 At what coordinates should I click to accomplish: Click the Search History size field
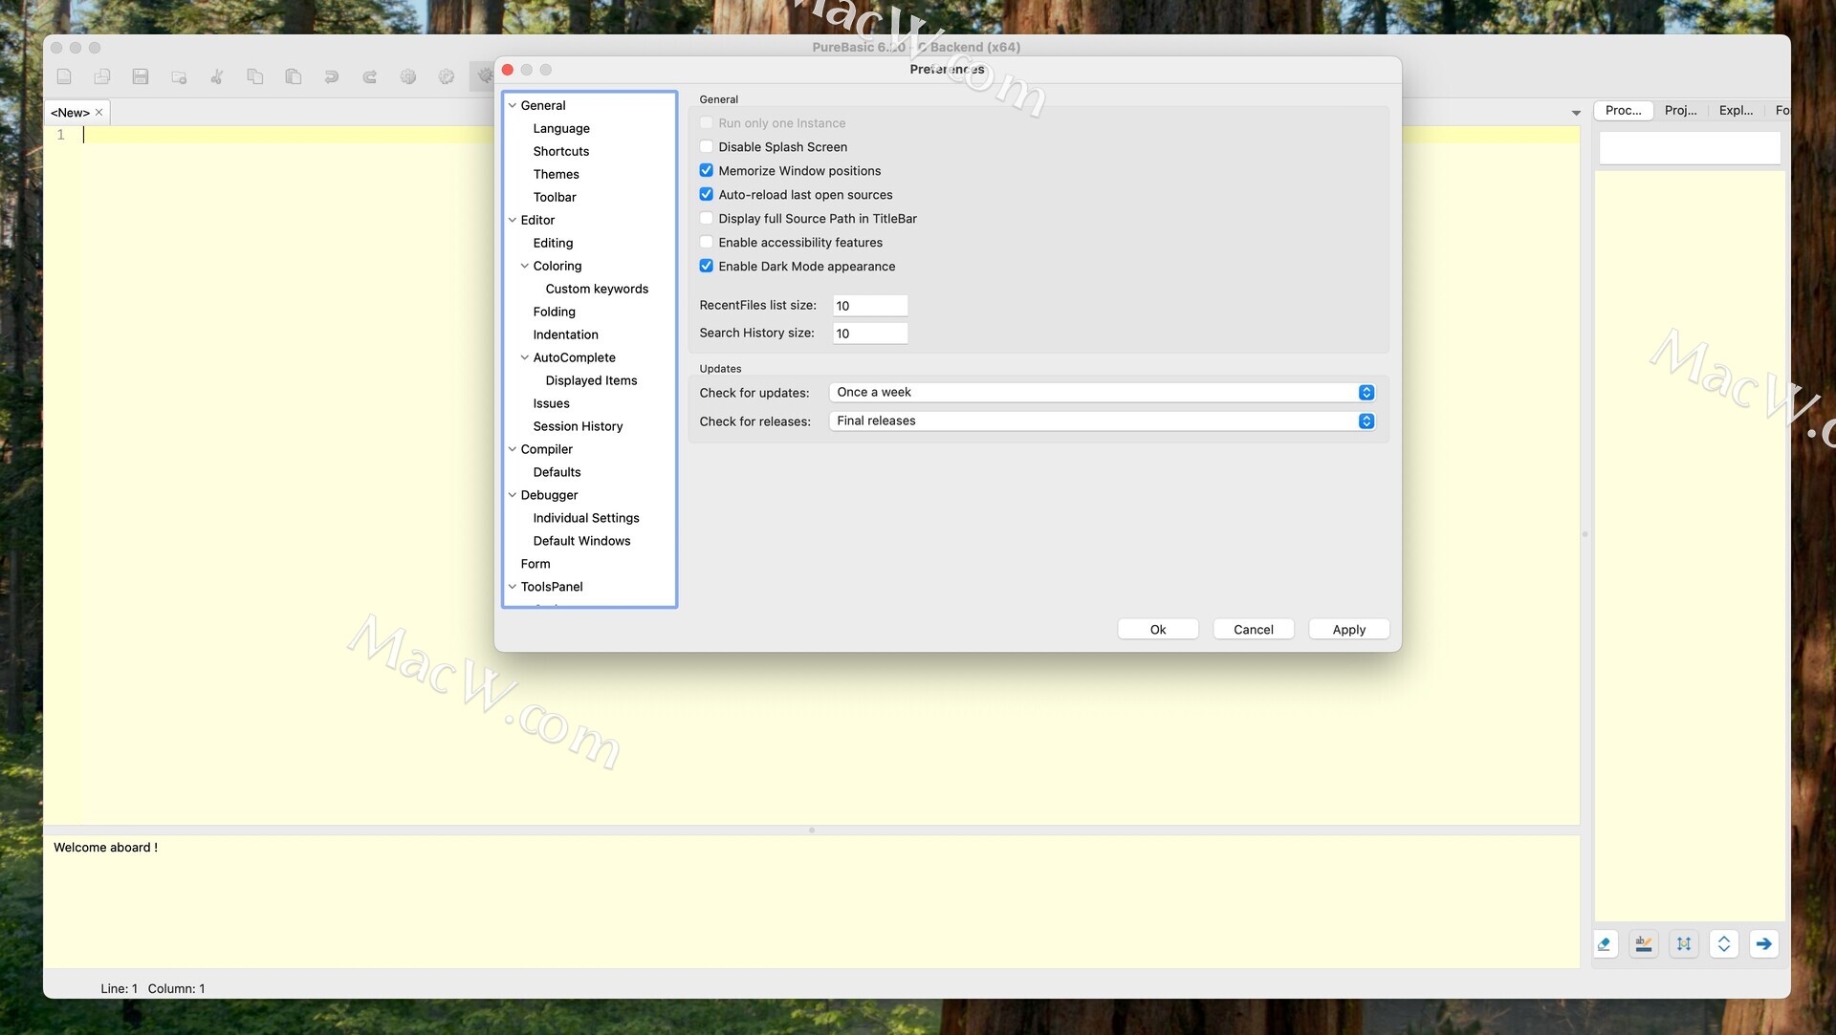point(870,334)
